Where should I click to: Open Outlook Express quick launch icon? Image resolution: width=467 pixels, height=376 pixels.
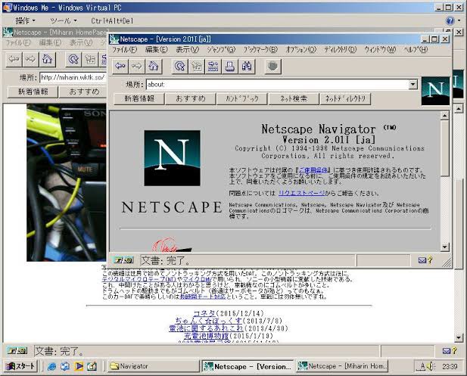64,366
